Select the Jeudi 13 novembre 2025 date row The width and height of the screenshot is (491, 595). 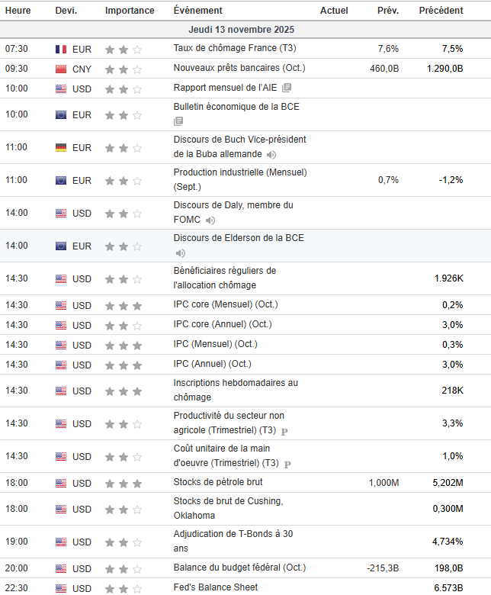(245, 30)
